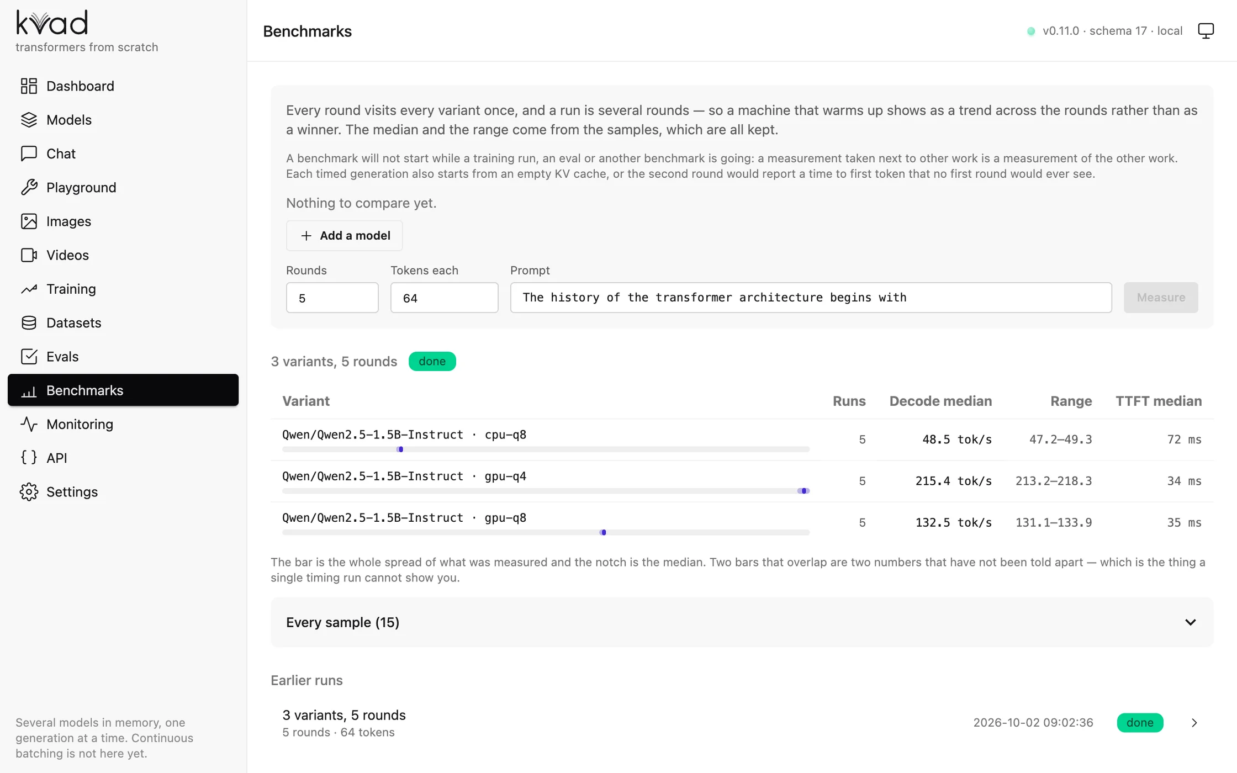
Task: Click the Dashboard grid icon
Action: (x=29, y=86)
